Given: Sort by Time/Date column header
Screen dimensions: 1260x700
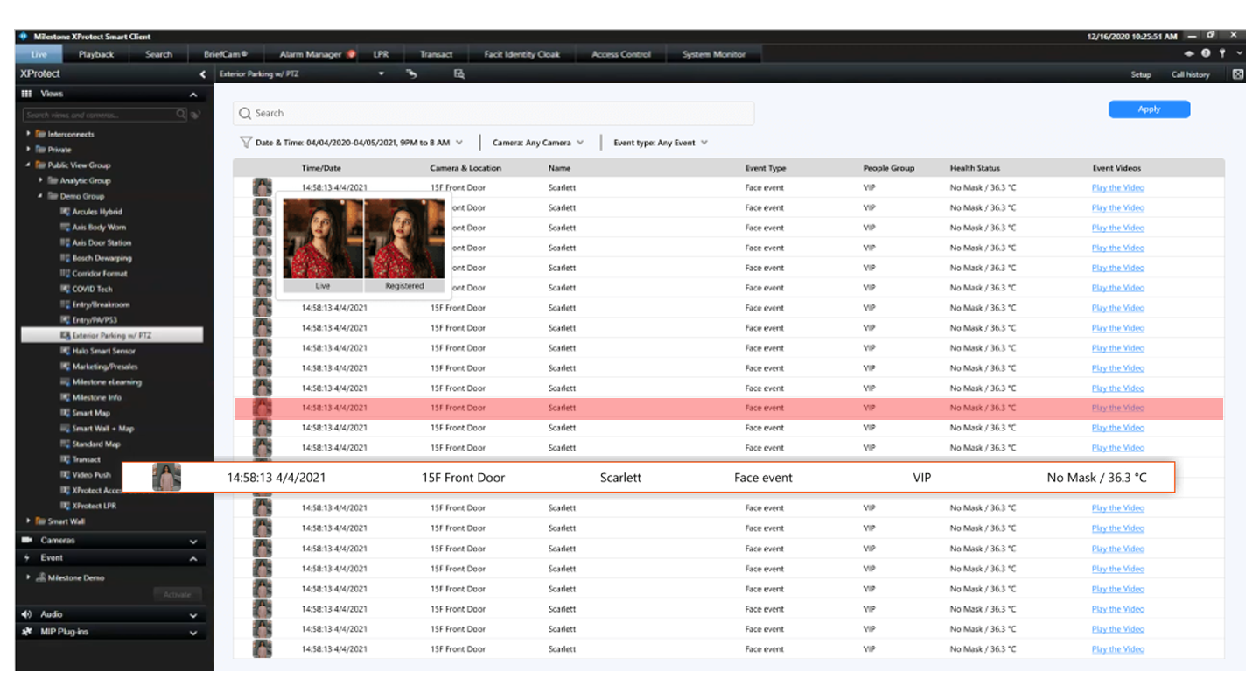Looking at the screenshot, I should coord(321,168).
